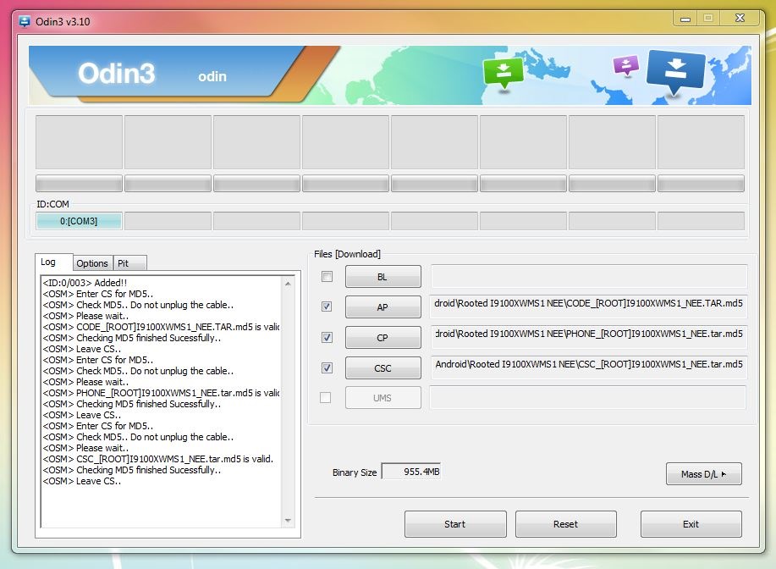The width and height of the screenshot is (776, 569).
Task: Click the BL file path field
Action: coord(589,276)
